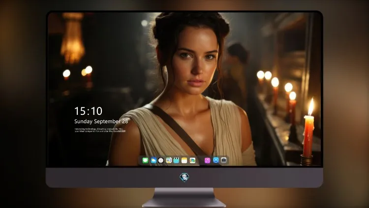The height and width of the screenshot is (208, 369).
Task: Click the small slogan text under date
Action: pos(100,130)
